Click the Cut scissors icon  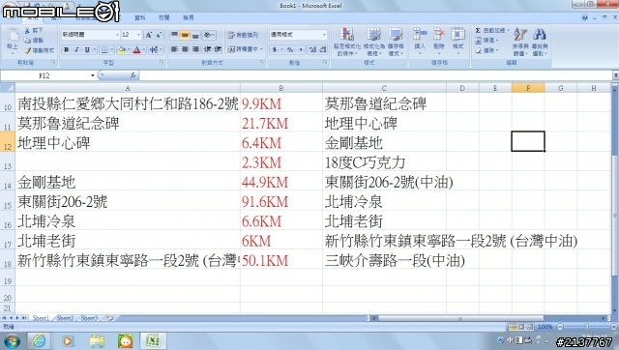[28, 30]
